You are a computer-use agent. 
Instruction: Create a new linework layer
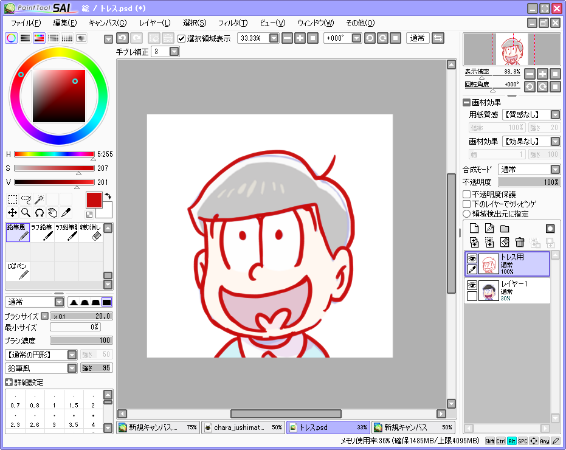[489, 228]
